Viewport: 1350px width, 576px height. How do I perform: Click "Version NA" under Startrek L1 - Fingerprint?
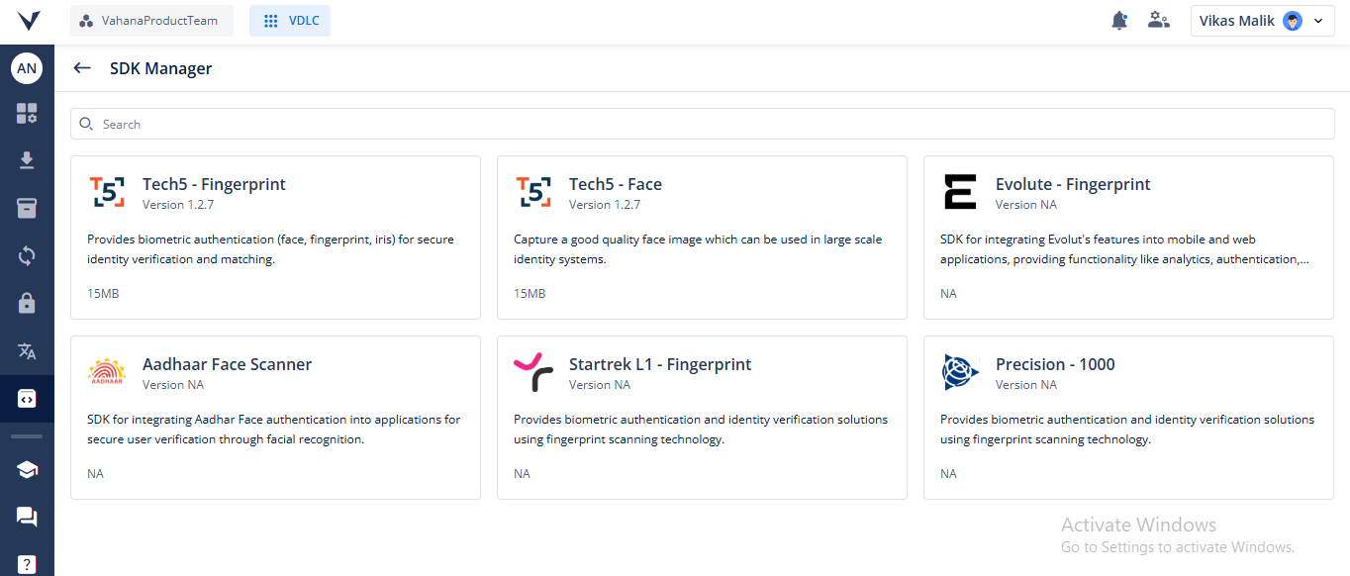pos(600,385)
